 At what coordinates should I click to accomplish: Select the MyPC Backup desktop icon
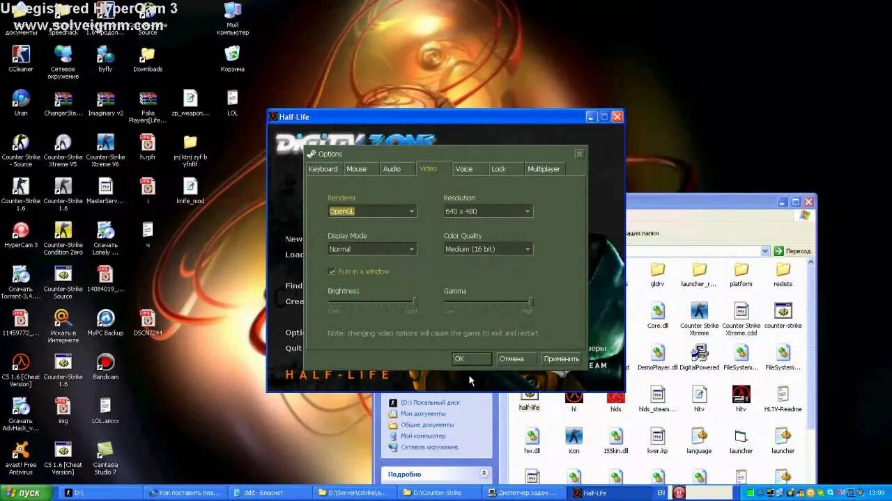click(105, 323)
